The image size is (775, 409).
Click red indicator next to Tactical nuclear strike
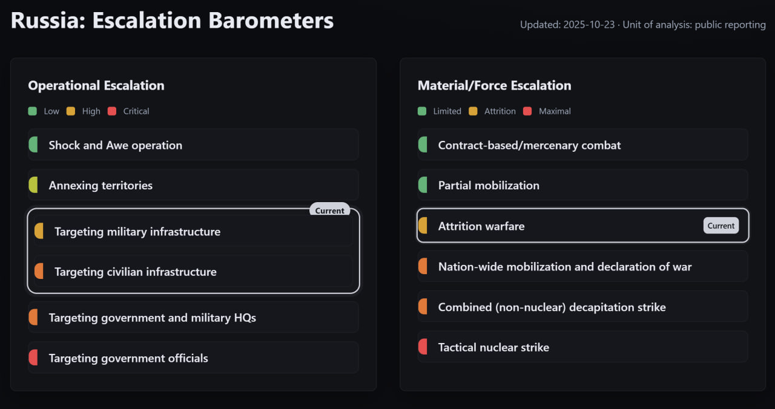(x=423, y=347)
